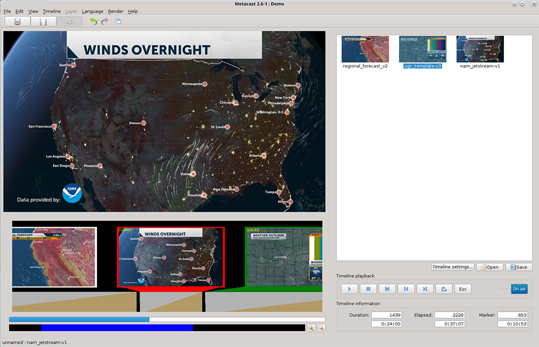Click the film reel toolbar button

coord(70,22)
